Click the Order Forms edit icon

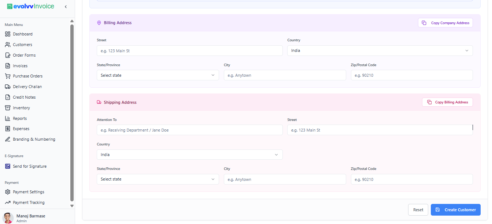[8, 55]
